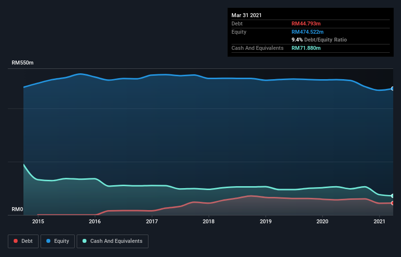Select the 2018 x-axis label

[209, 221]
